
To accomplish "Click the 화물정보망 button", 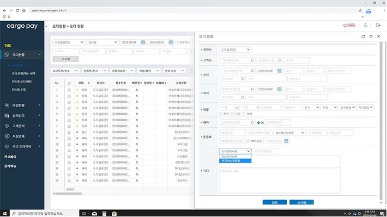I will (x=120, y=71).
